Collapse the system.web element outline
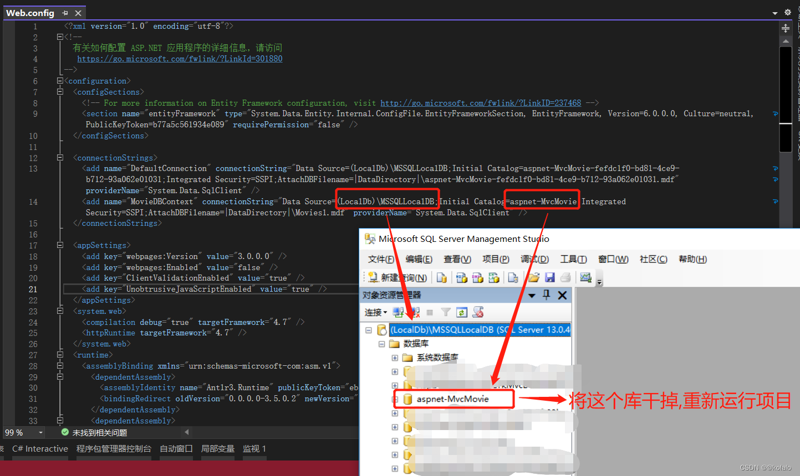 tap(60, 311)
